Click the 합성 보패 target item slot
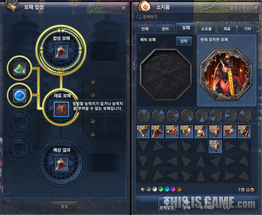Image resolution: width=262 pixels, height=215 pixels. pos(61,51)
